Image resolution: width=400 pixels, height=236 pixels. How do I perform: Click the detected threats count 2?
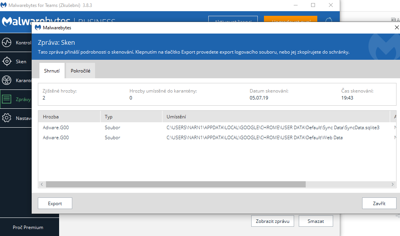44,98
